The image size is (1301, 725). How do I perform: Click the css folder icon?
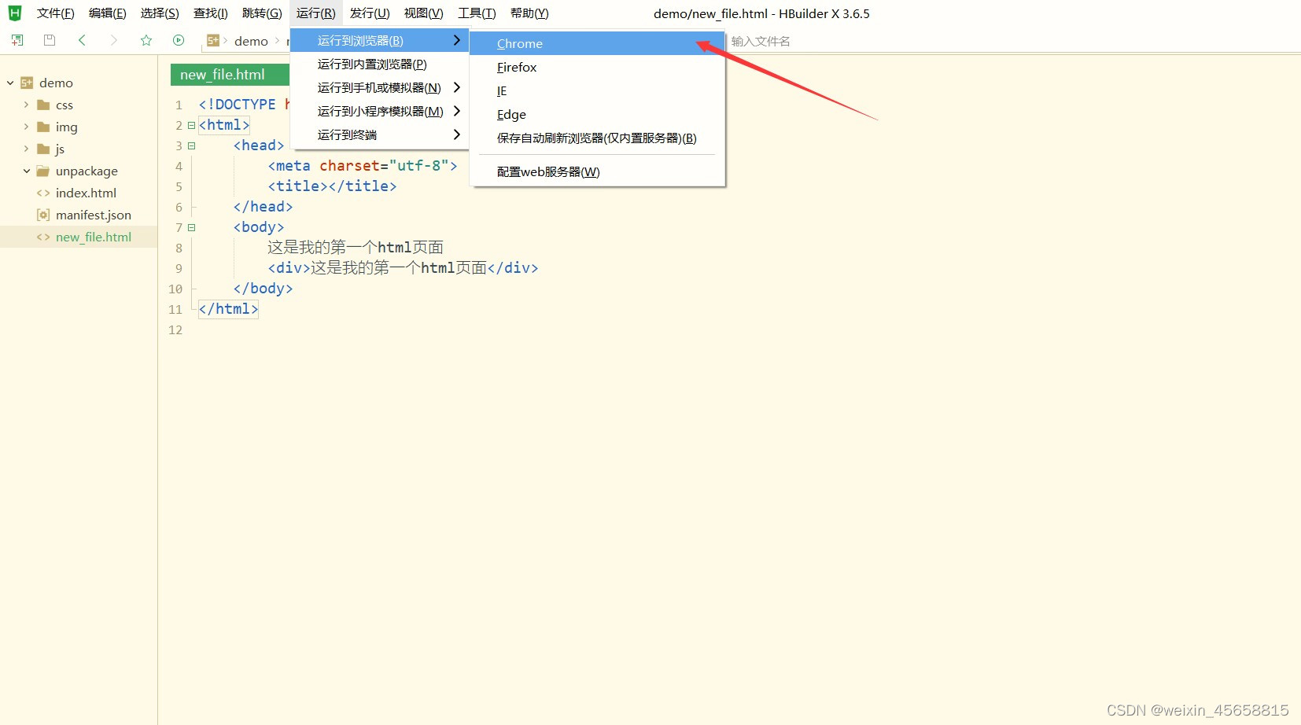(x=44, y=105)
